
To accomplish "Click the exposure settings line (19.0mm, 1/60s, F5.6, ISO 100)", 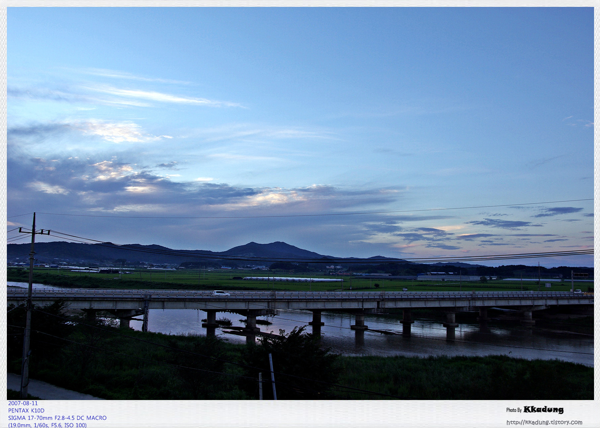I will tap(47, 425).
